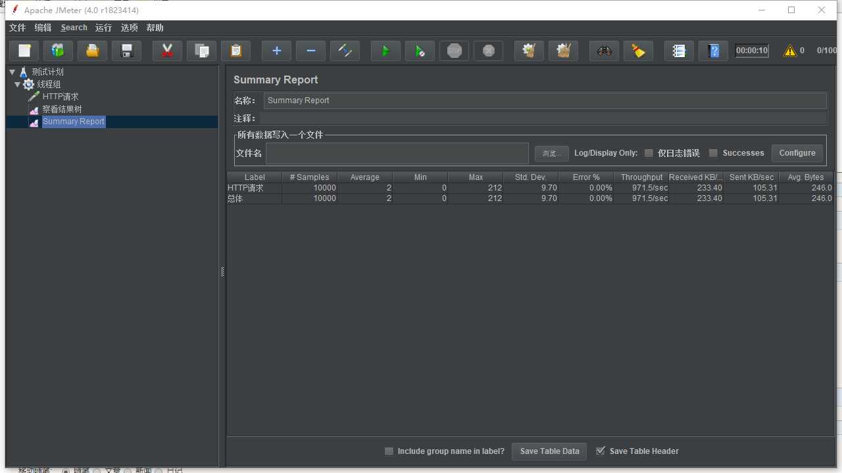Open the Search menu
Screen dimensions: 842x473
pyautogui.click(x=74, y=28)
